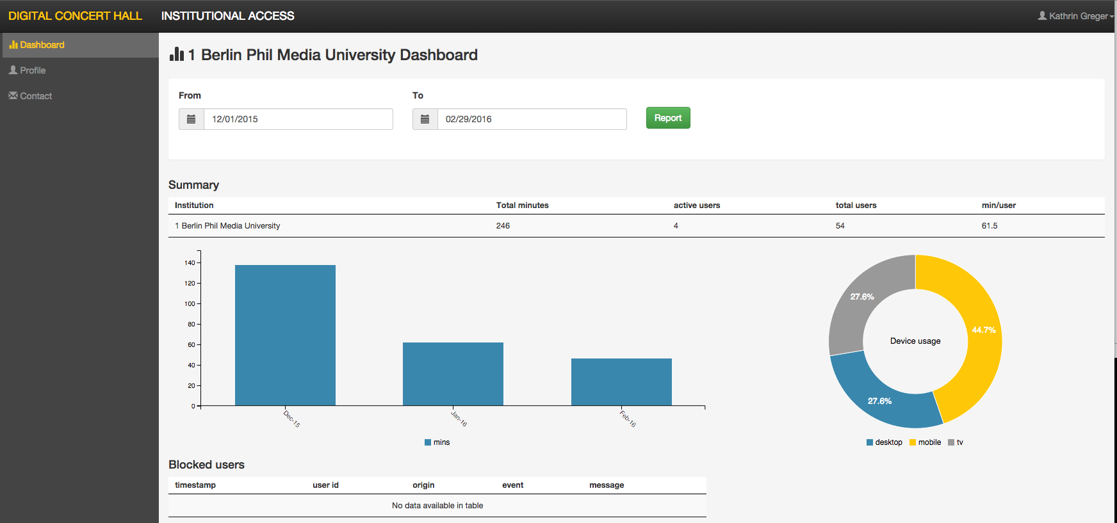This screenshot has width=1117, height=523.
Task: Click the calendar icon beside To date
Action: tap(425, 119)
